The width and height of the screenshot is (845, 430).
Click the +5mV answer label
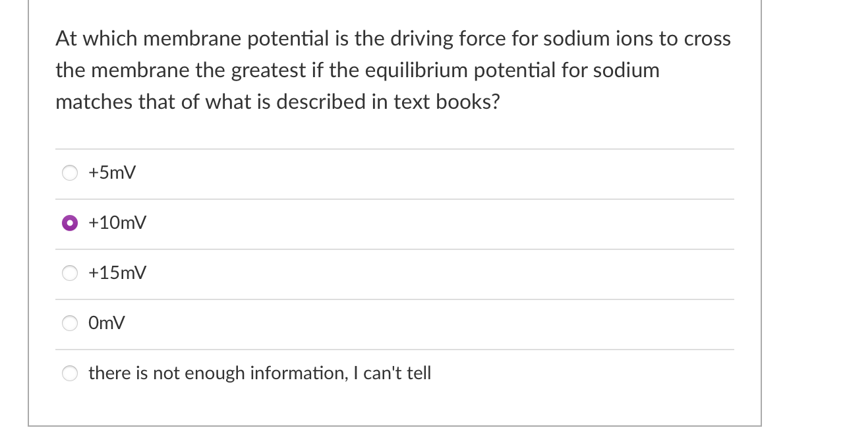[x=111, y=173]
